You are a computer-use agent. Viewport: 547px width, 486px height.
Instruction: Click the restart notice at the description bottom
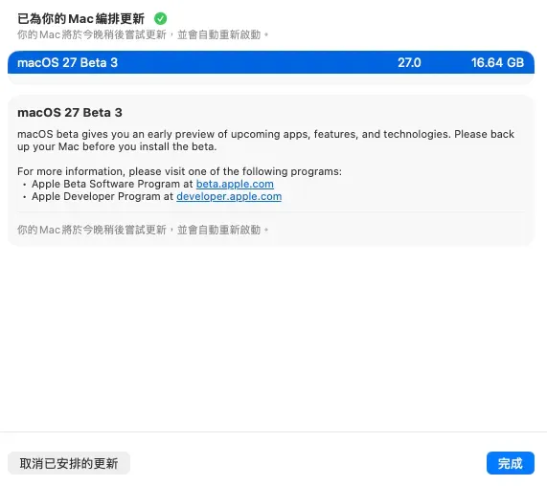click(x=143, y=230)
